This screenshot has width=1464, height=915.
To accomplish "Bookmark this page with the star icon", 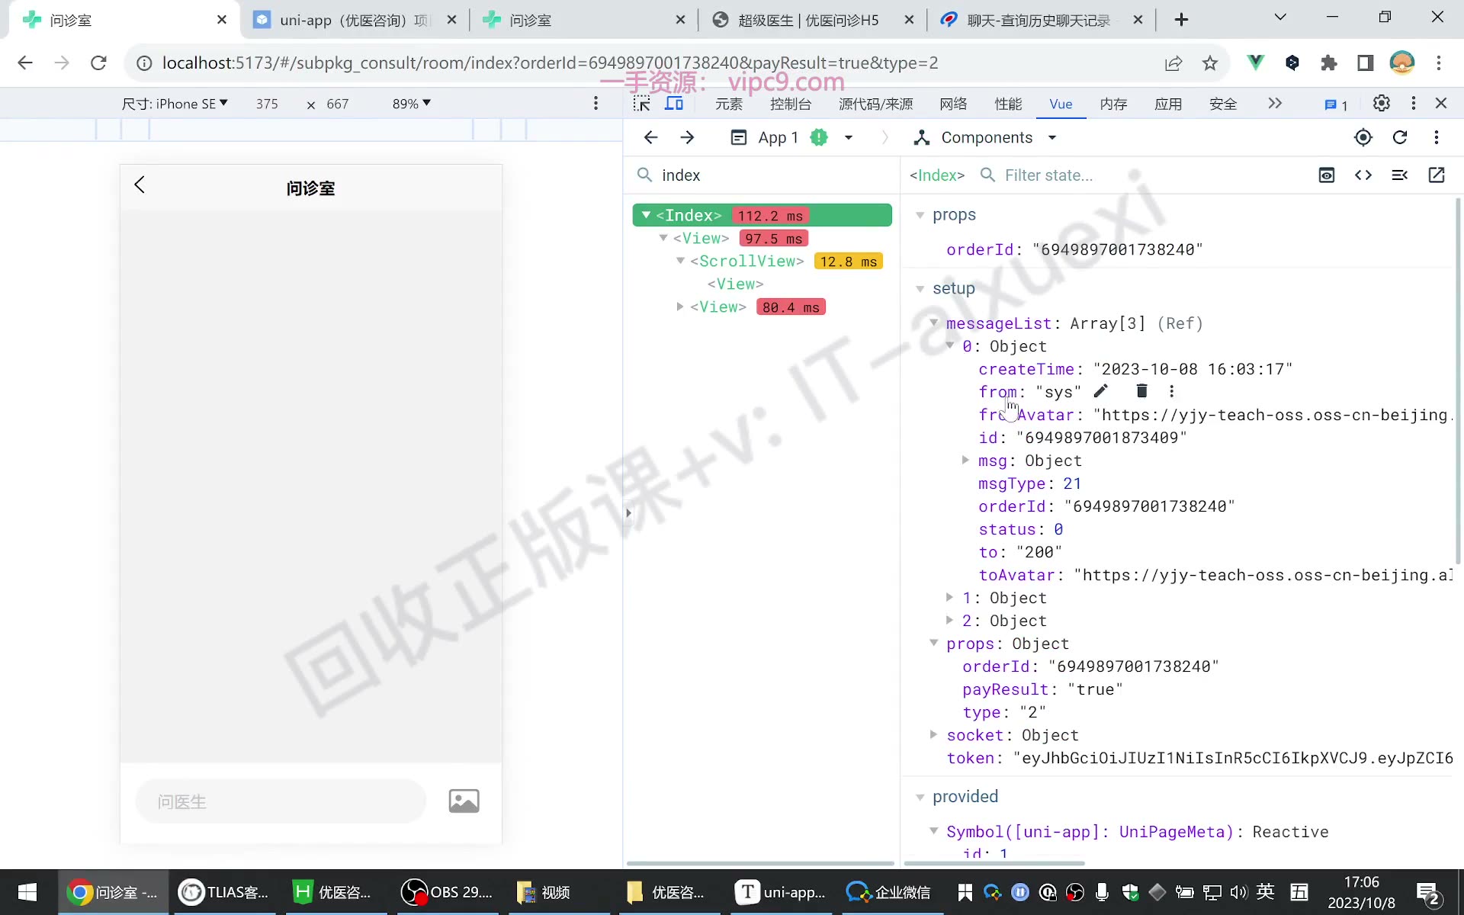I will (x=1210, y=63).
